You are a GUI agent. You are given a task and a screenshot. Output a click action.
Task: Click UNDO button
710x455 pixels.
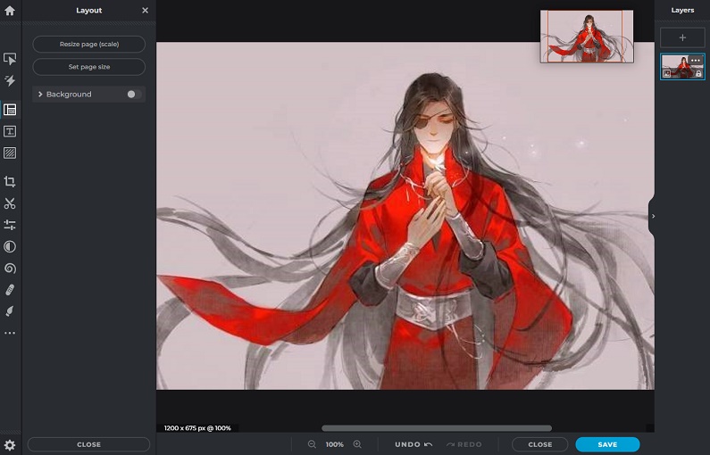pos(413,444)
